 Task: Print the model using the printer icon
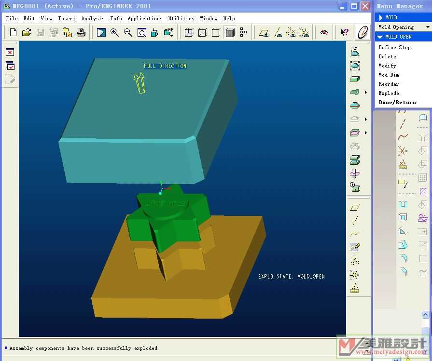pos(81,32)
